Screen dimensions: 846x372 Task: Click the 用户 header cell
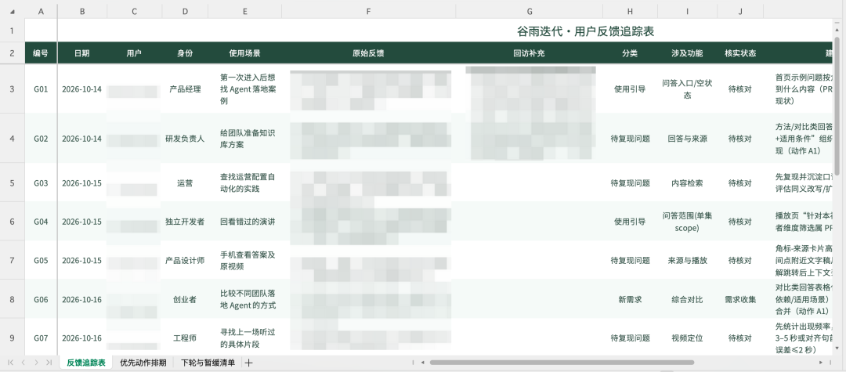(134, 53)
